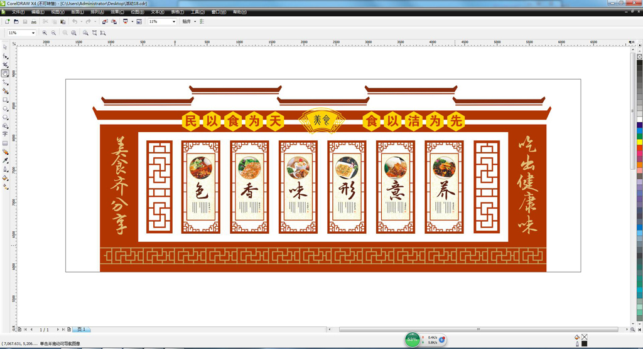Choose the Ellipse tool

(x=5, y=108)
